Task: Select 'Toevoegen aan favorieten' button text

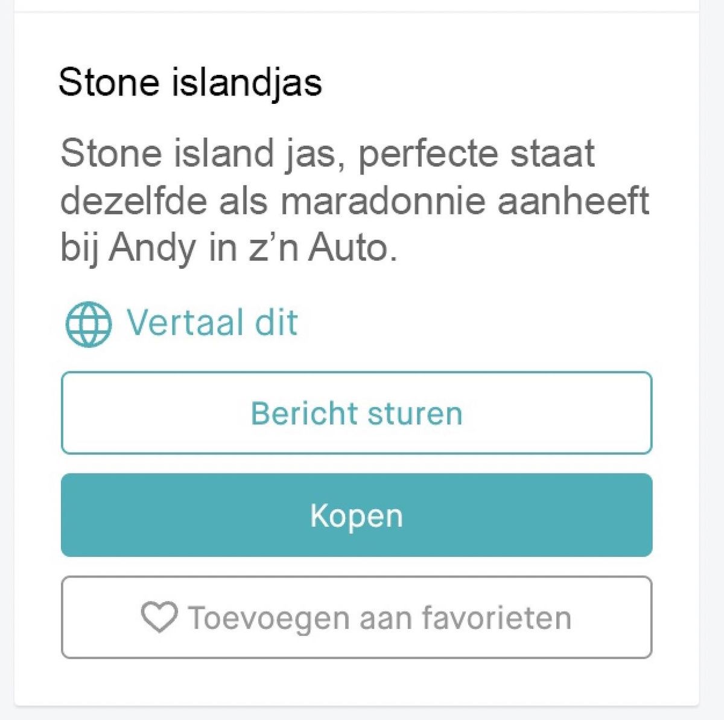Action: [x=379, y=618]
